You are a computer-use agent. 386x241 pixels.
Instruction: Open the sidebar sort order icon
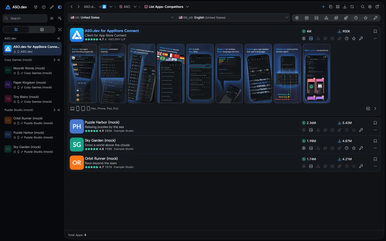click(x=60, y=18)
